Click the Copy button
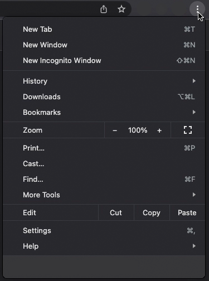The width and height of the screenshot is (209, 281). tap(152, 212)
